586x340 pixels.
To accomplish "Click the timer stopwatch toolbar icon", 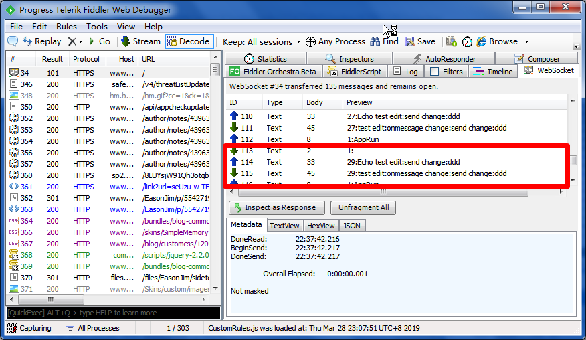I will point(467,42).
